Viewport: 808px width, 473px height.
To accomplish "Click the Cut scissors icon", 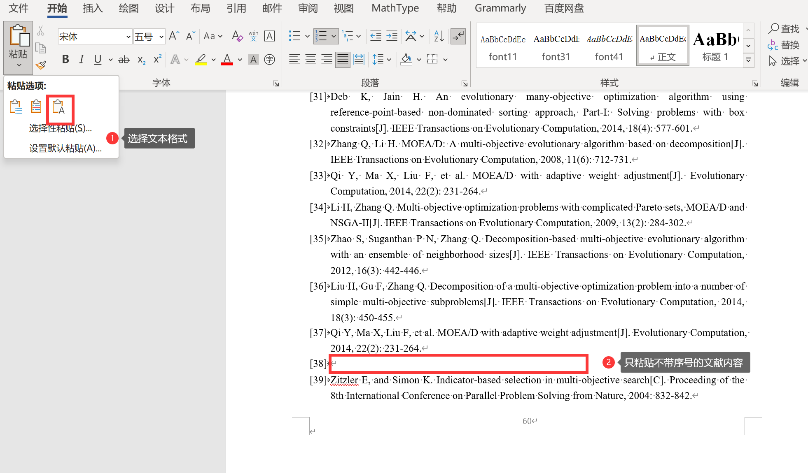I will pyautogui.click(x=41, y=31).
